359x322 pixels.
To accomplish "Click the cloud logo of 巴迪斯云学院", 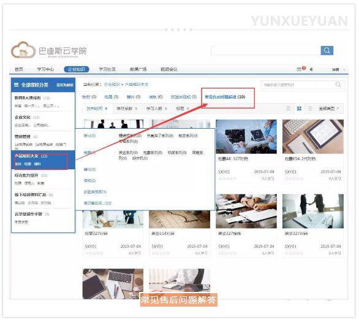I will click(23, 50).
